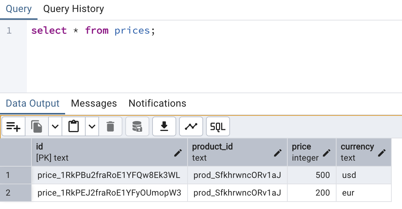
Task: Click the Delete trash icon
Action: (x=110, y=126)
